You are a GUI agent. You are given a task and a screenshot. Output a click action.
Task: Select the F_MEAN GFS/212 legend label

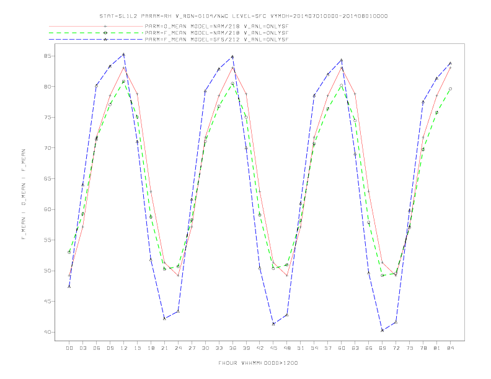coord(216,40)
